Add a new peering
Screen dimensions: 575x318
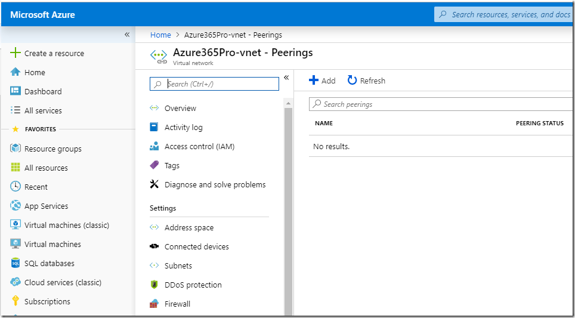(322, 81)
